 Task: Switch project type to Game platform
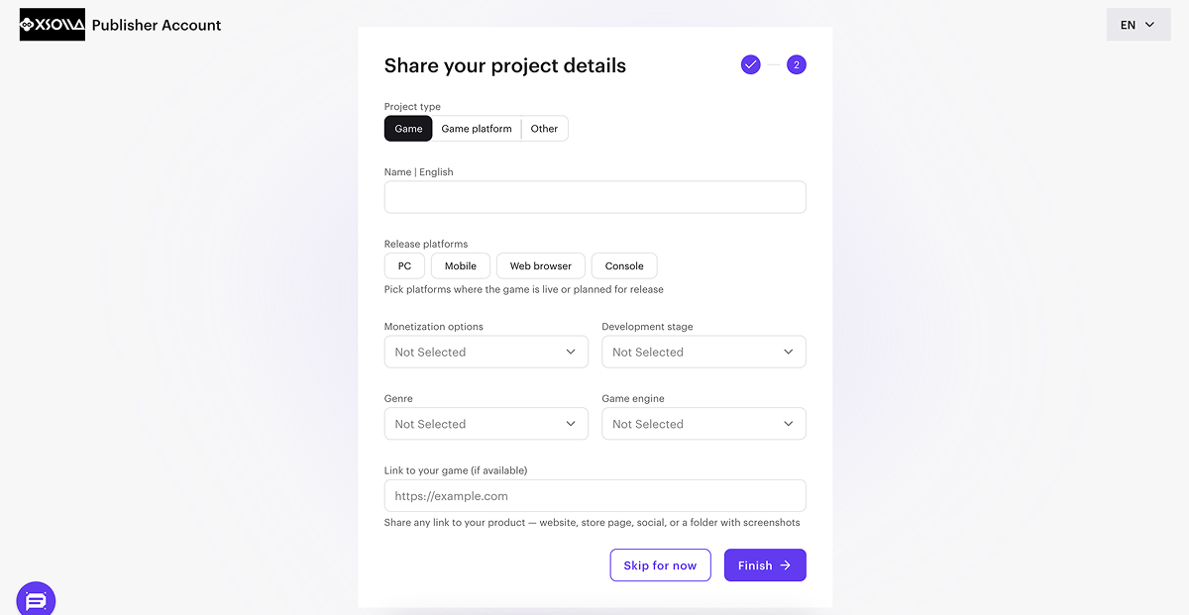(x=477, y=129)
